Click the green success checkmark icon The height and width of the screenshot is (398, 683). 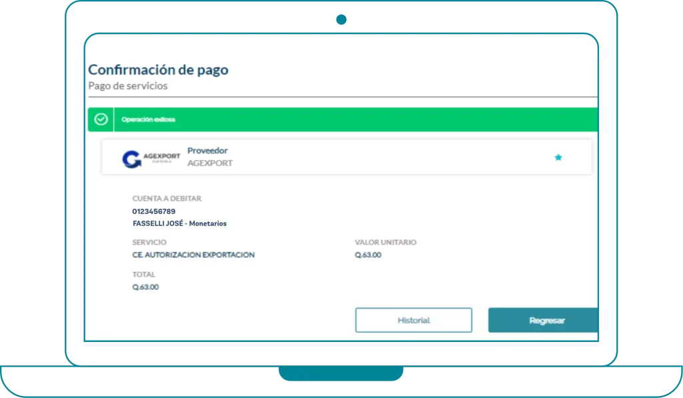pyautogui.click(x=101, y=119)
